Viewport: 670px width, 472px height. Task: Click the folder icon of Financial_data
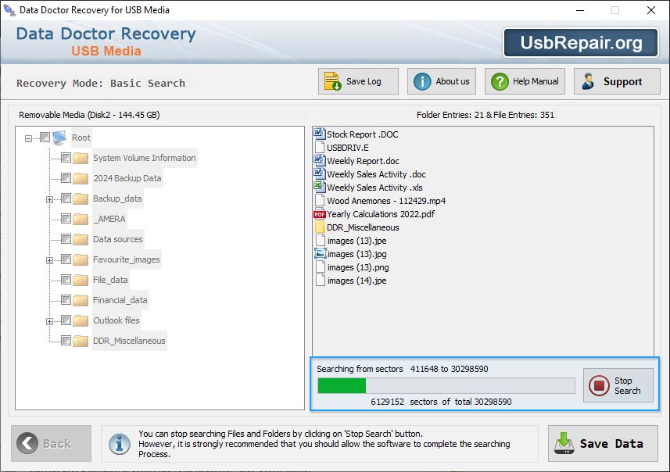81,300
